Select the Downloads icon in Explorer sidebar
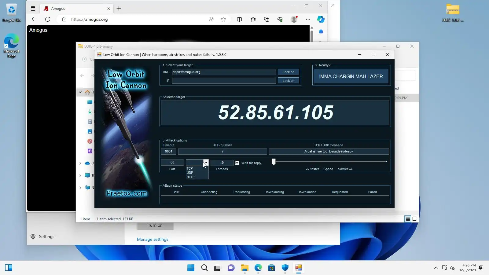 pos(90,112)
